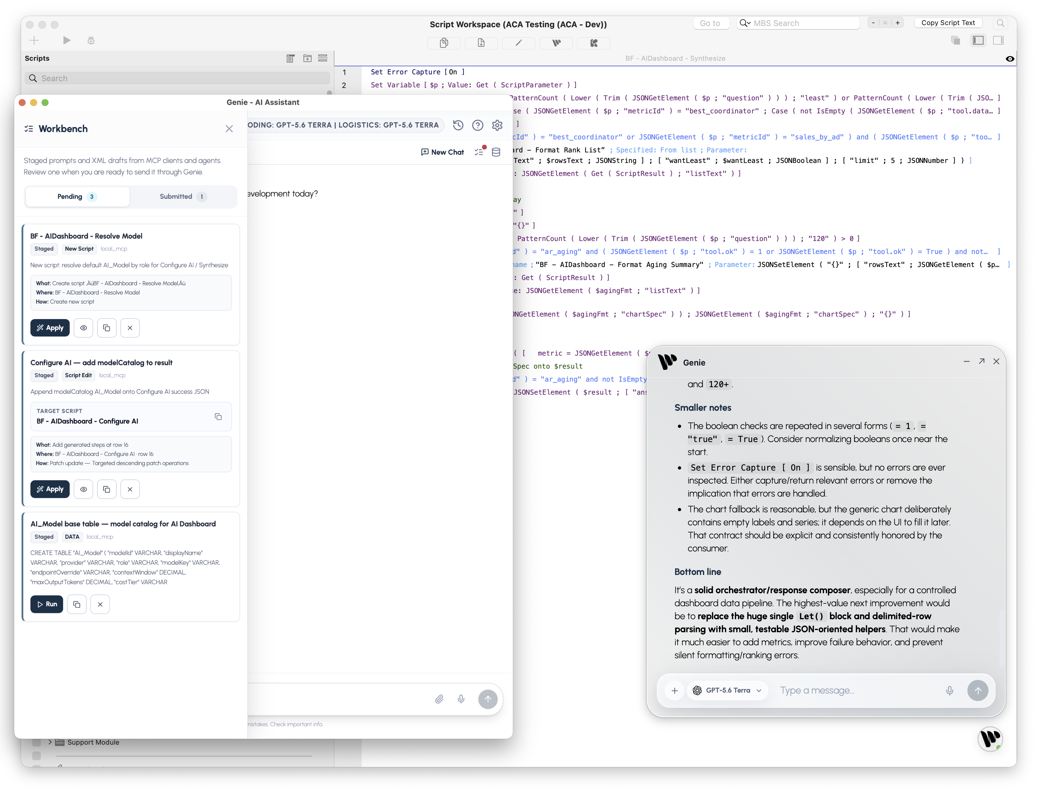Click the copy steps toolbar icon

[x=443, y=43]
